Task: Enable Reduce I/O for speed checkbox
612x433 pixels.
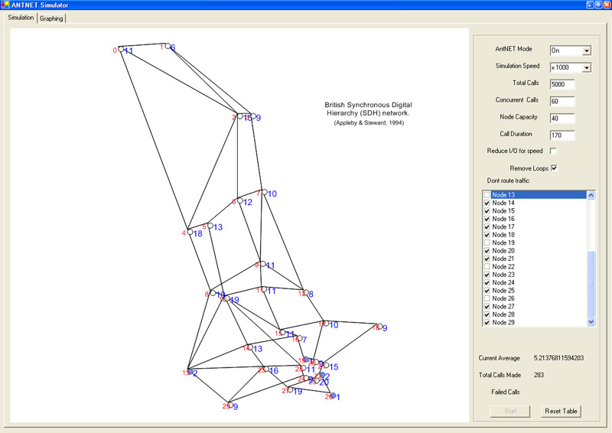Action: (553, 151)
